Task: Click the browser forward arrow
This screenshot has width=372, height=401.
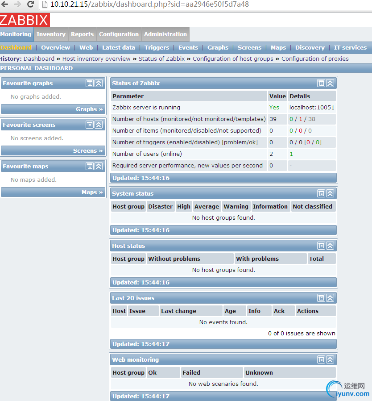Action: [17, 4]
